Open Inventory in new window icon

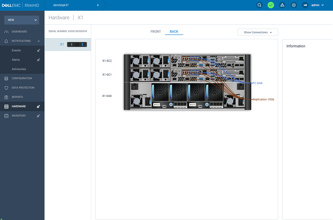coord(38,116)
